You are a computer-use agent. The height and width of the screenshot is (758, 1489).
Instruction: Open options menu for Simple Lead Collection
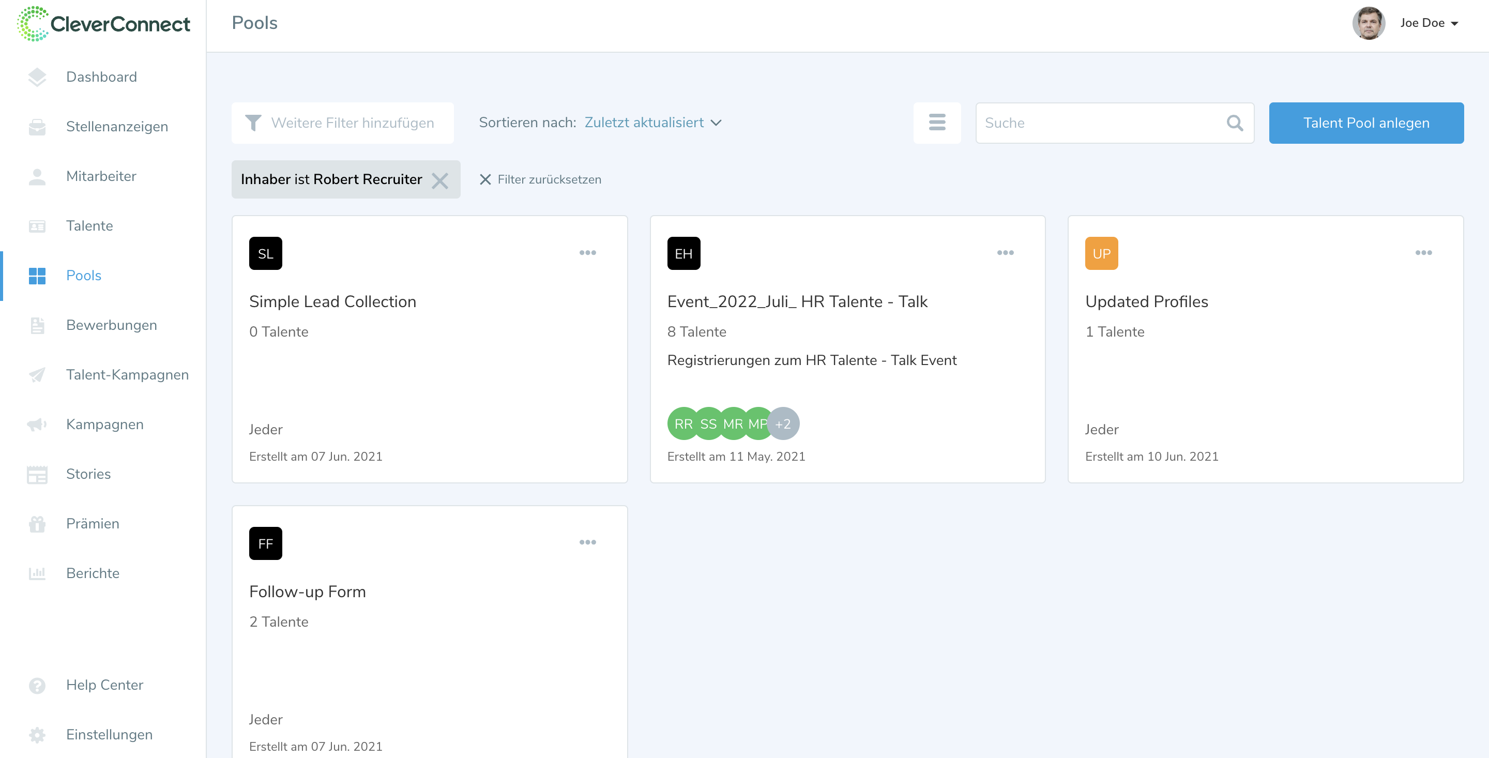pos(587,253)
